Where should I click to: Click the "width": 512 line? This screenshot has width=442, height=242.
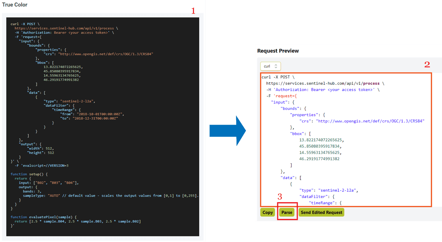click(40, 148)
